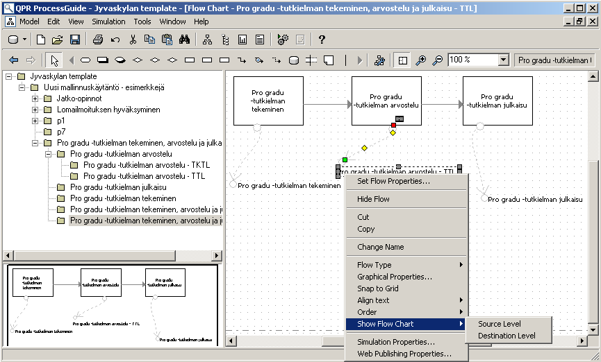Image resolution: width=601 pixels, height=362 pixels.
Task: Open the cylinder button dropdown arrow
Action: coord(24,39)
